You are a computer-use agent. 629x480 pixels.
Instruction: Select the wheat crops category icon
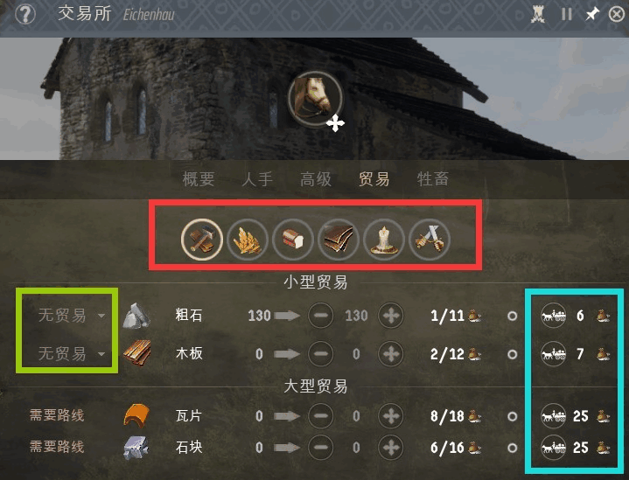click(x=248, y=240)
